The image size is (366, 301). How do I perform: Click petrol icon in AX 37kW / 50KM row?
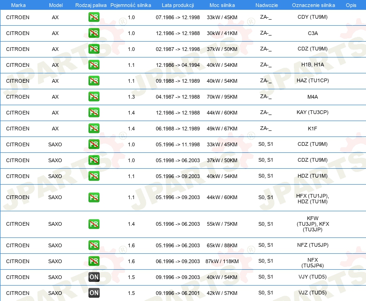click(94, 49)
